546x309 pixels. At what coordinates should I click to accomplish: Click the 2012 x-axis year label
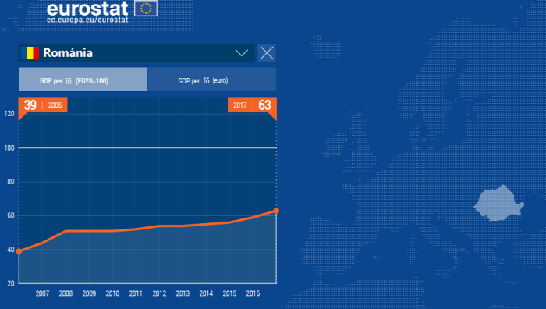click(x=159, y=293)
